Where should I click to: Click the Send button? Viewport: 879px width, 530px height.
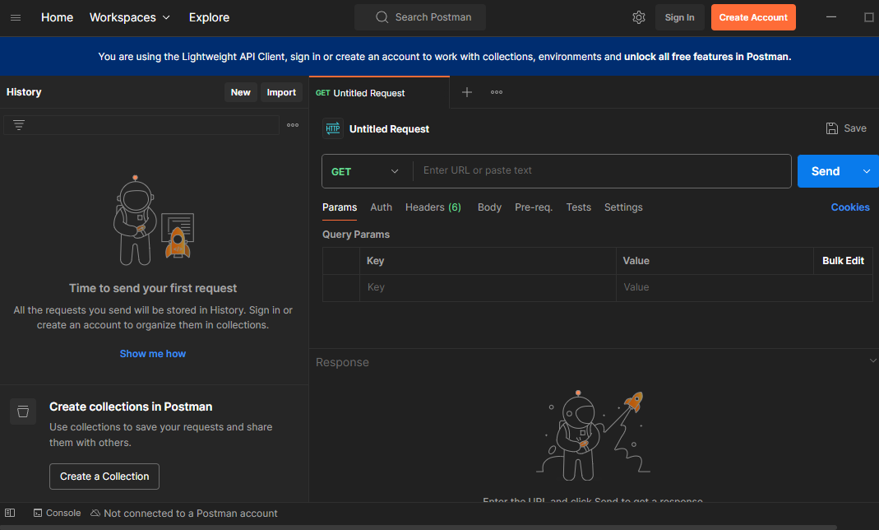(x=826, y=171)
